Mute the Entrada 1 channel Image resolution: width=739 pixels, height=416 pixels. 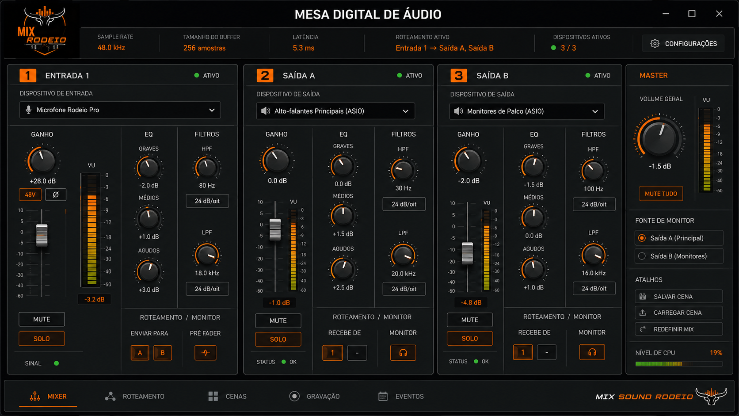tap(42, 319)
